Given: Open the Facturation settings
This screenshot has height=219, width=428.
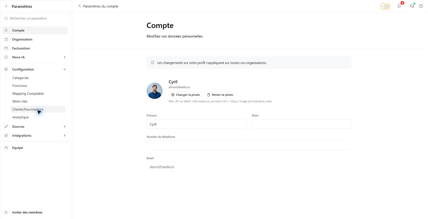Looking at the screenshot, I should (35, 48).
